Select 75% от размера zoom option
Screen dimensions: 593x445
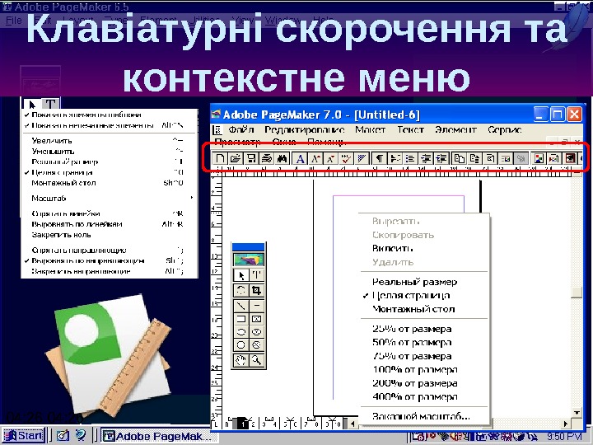[x=424, y=356]
